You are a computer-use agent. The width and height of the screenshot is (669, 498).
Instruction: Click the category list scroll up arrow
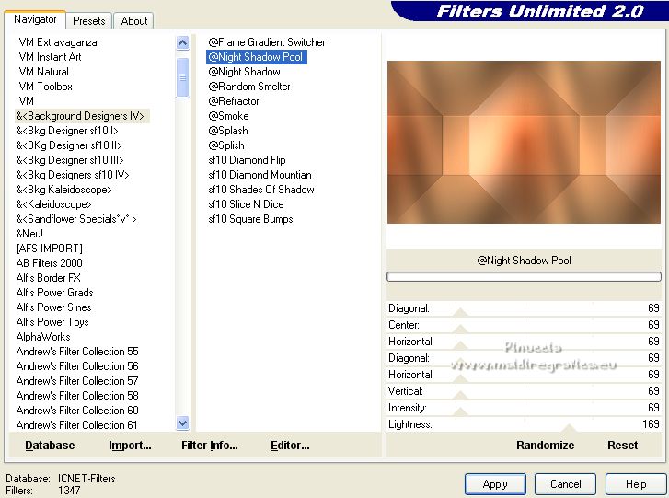[x=182, y=42]
